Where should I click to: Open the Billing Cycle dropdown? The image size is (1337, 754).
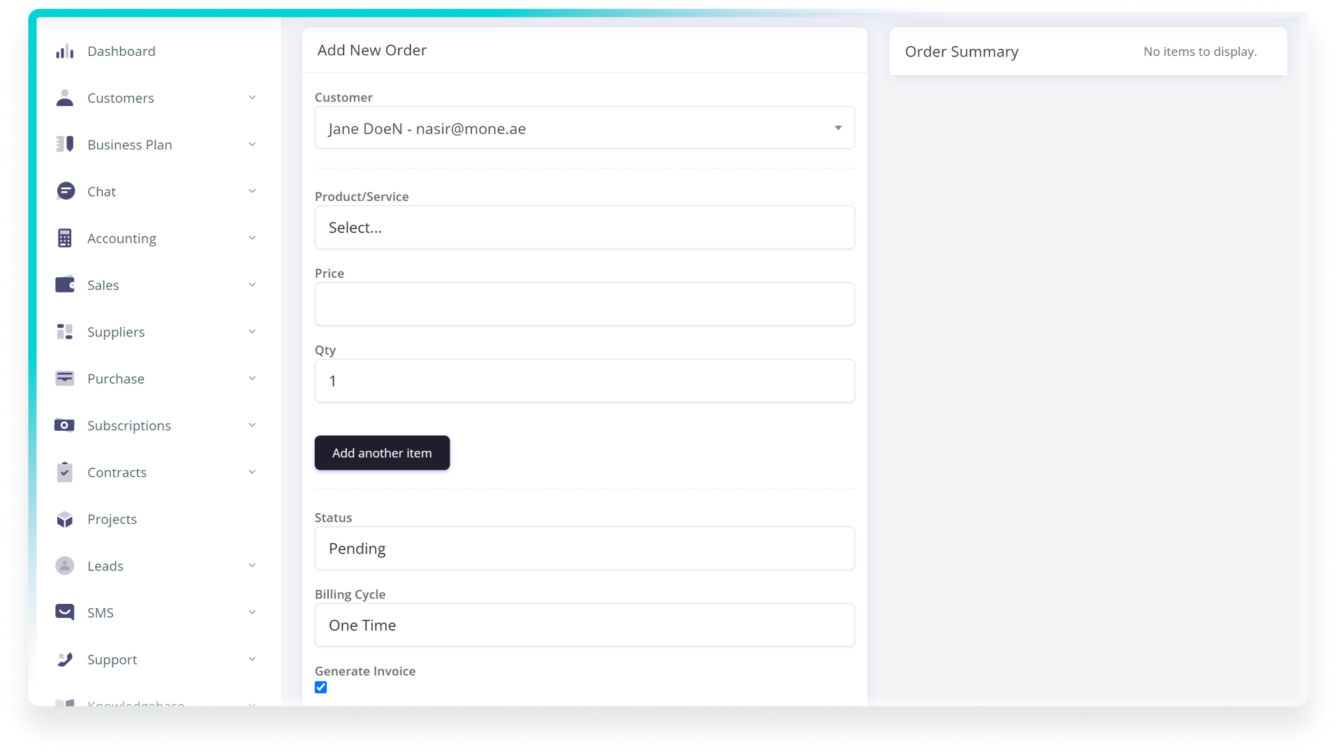[x=584, y=626]
